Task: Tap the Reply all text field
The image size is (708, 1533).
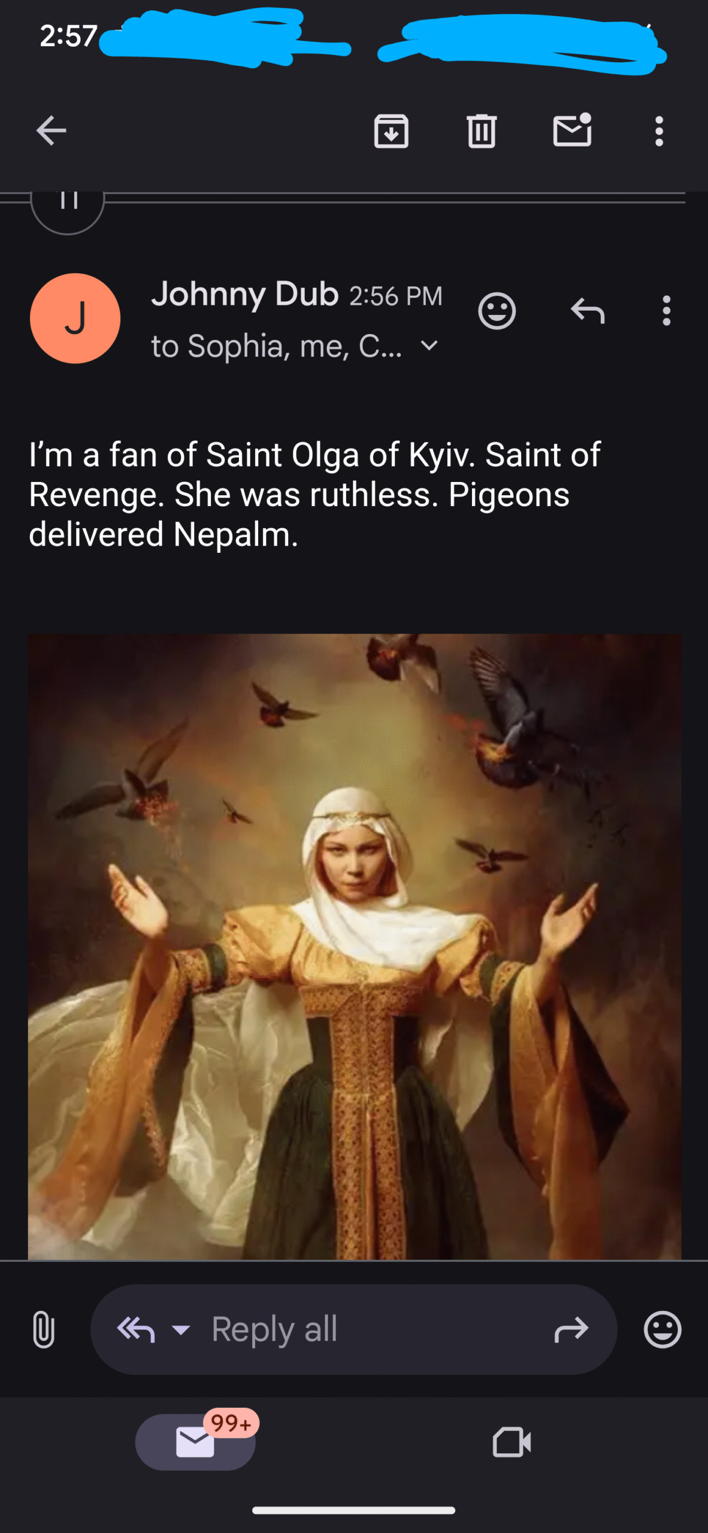Action: [354, 1329]
